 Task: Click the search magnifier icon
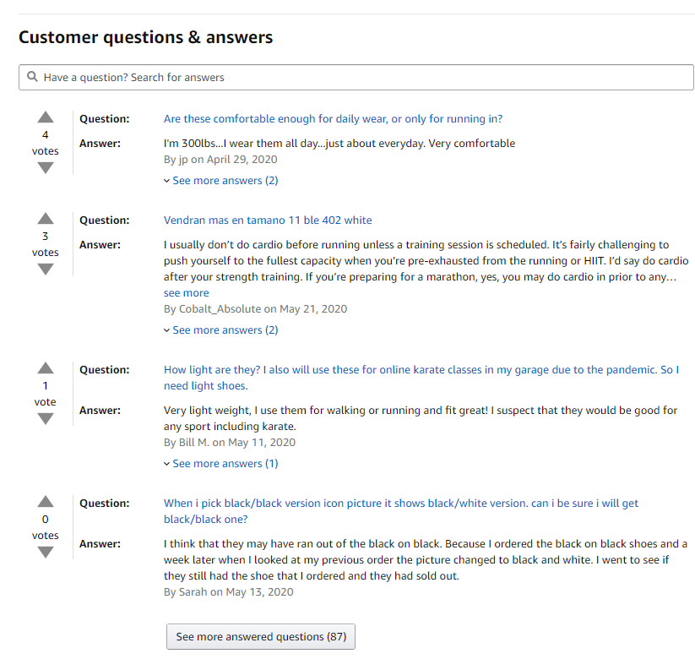point(32,77)
